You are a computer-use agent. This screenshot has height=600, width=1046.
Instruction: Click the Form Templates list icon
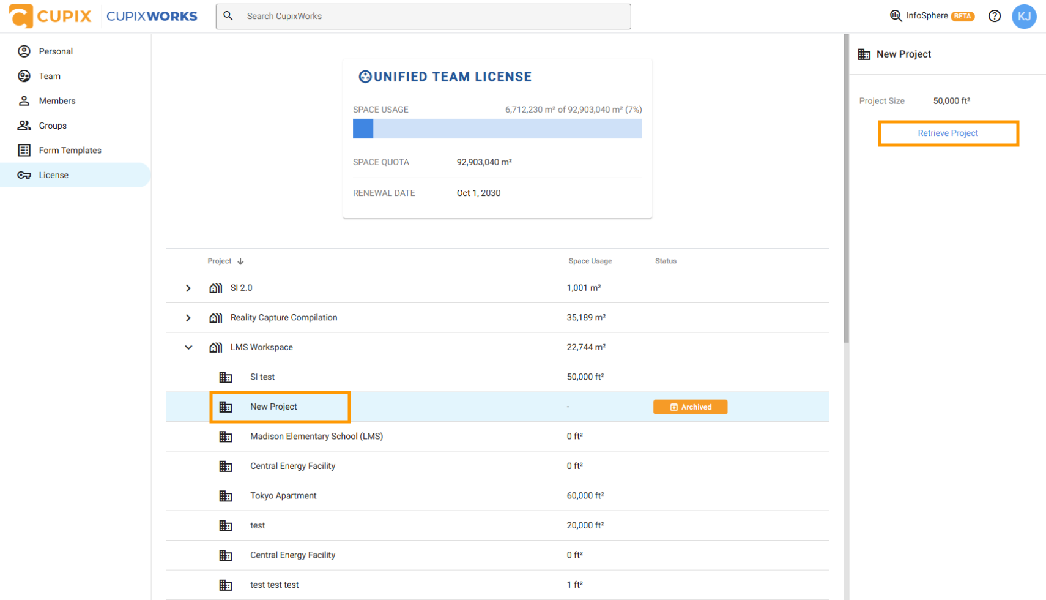tap(24, 150)
